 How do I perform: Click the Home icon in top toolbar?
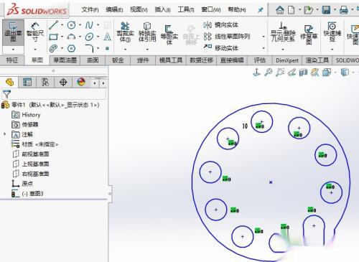click(279, 10)
